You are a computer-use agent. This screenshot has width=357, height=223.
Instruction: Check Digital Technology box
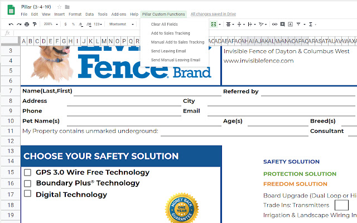click(x=27, y=193)
